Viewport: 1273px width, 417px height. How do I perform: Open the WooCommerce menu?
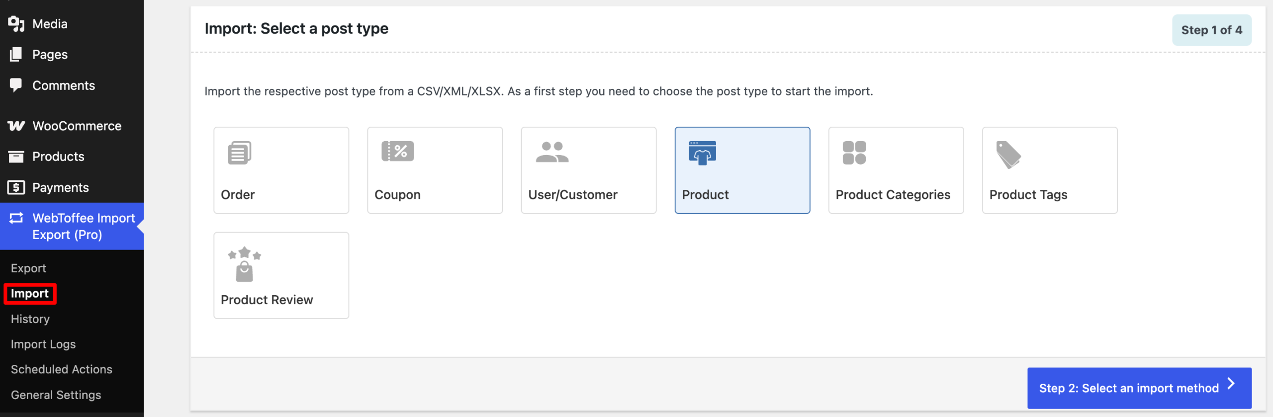(72, 126)
